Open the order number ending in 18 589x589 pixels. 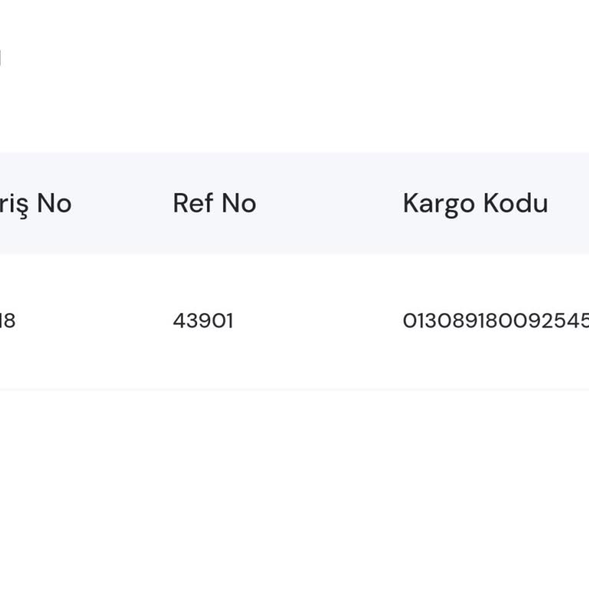point(8,321)
